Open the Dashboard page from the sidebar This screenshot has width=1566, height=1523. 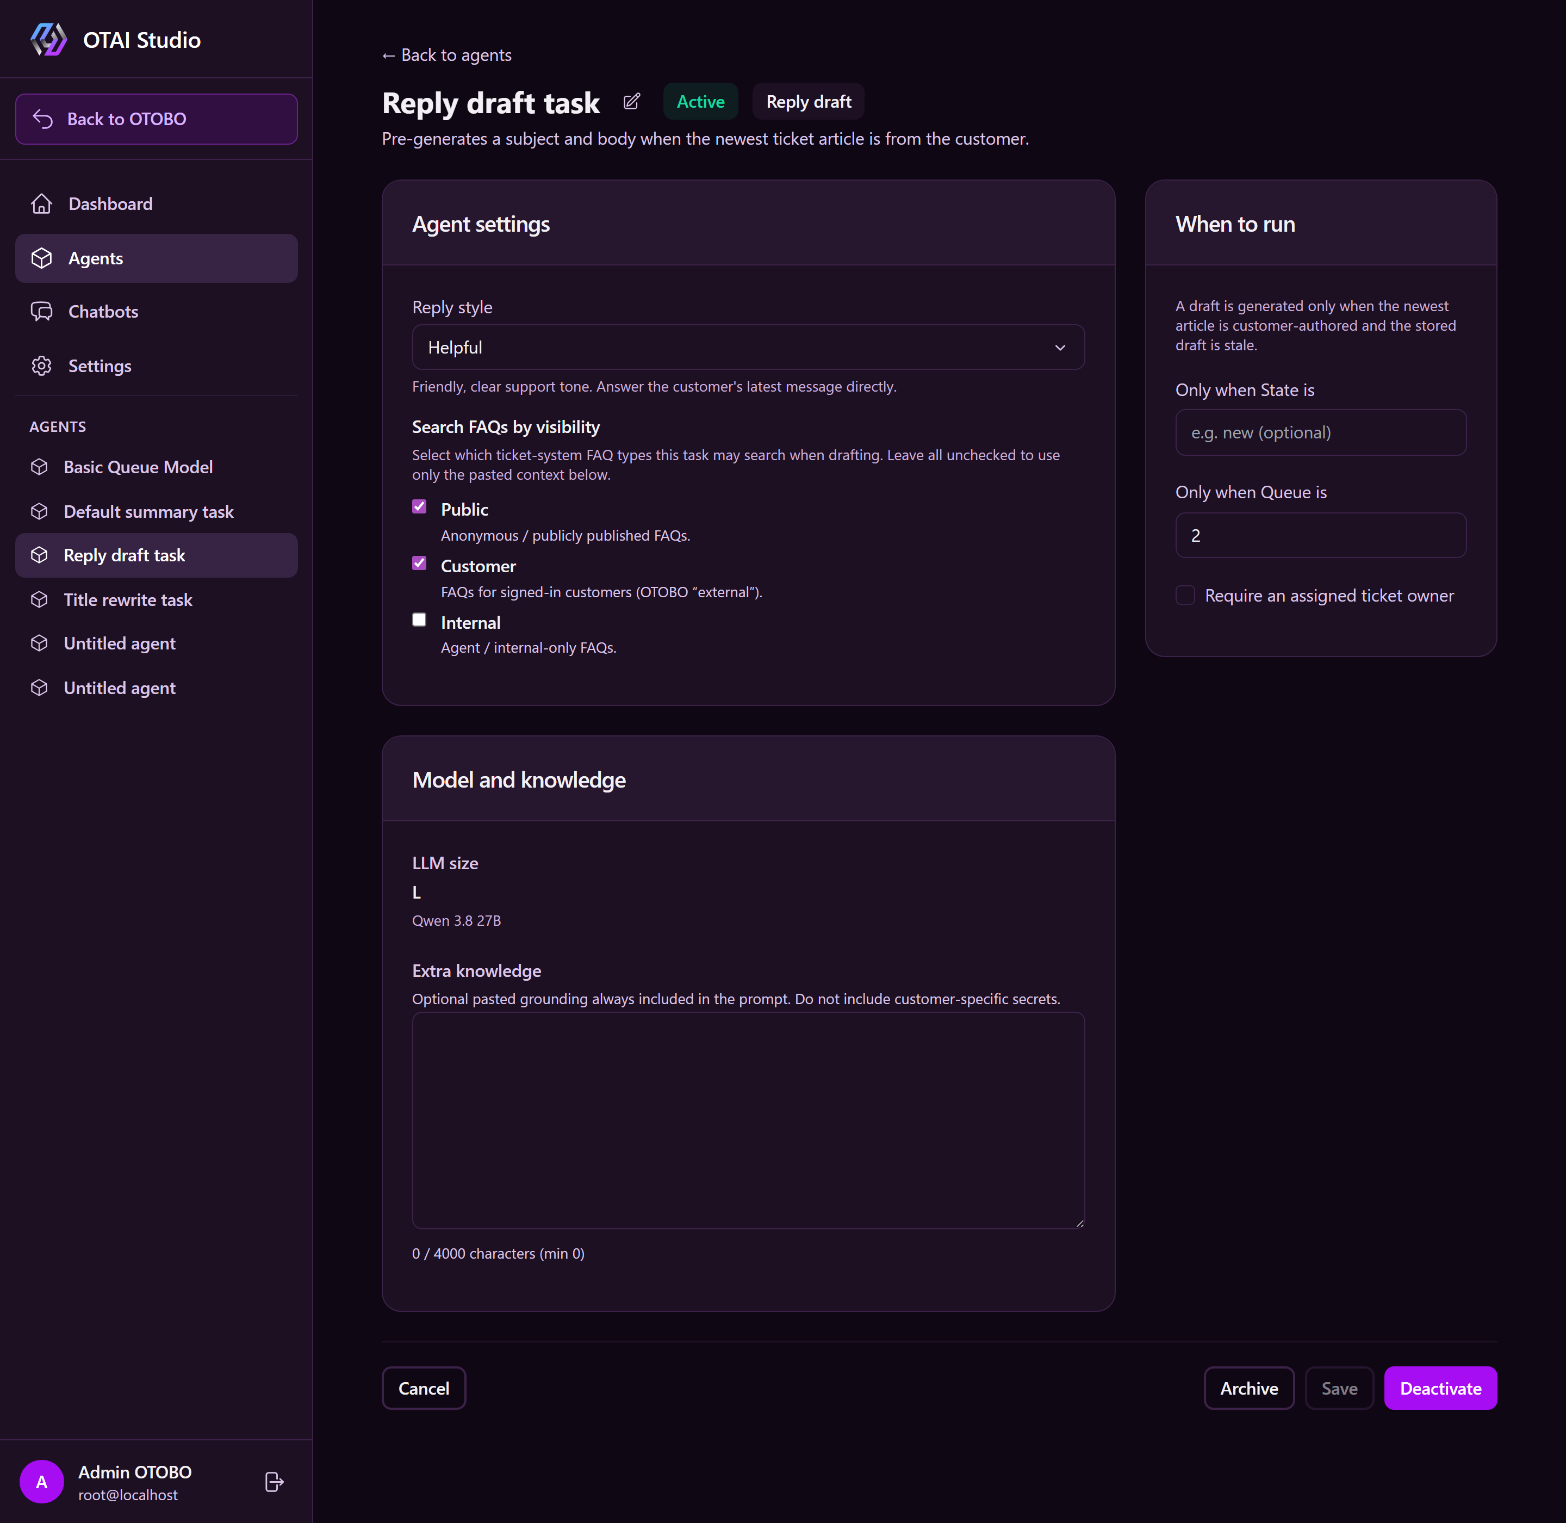click(156, 204)
